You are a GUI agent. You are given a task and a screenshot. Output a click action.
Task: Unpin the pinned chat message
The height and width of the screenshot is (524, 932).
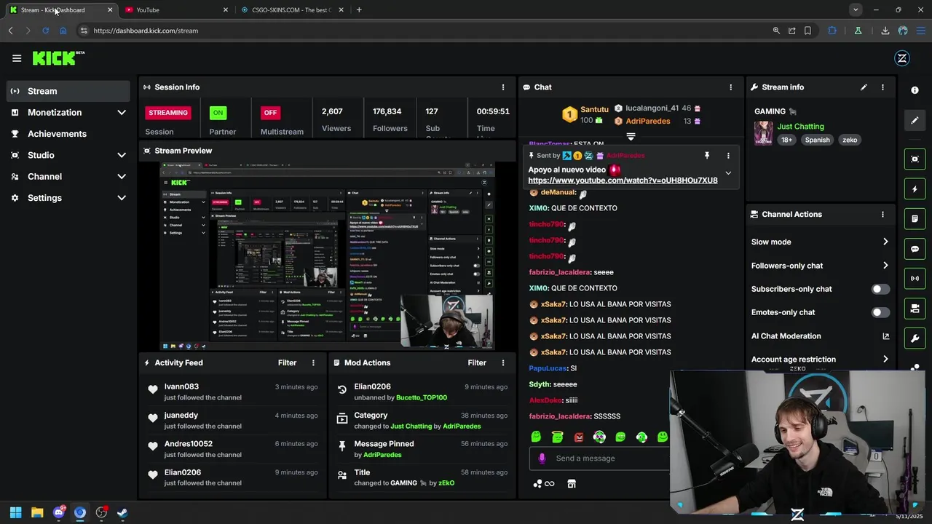click(706, 156)
